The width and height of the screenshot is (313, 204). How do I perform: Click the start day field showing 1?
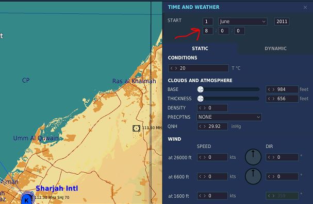(208, 22)
